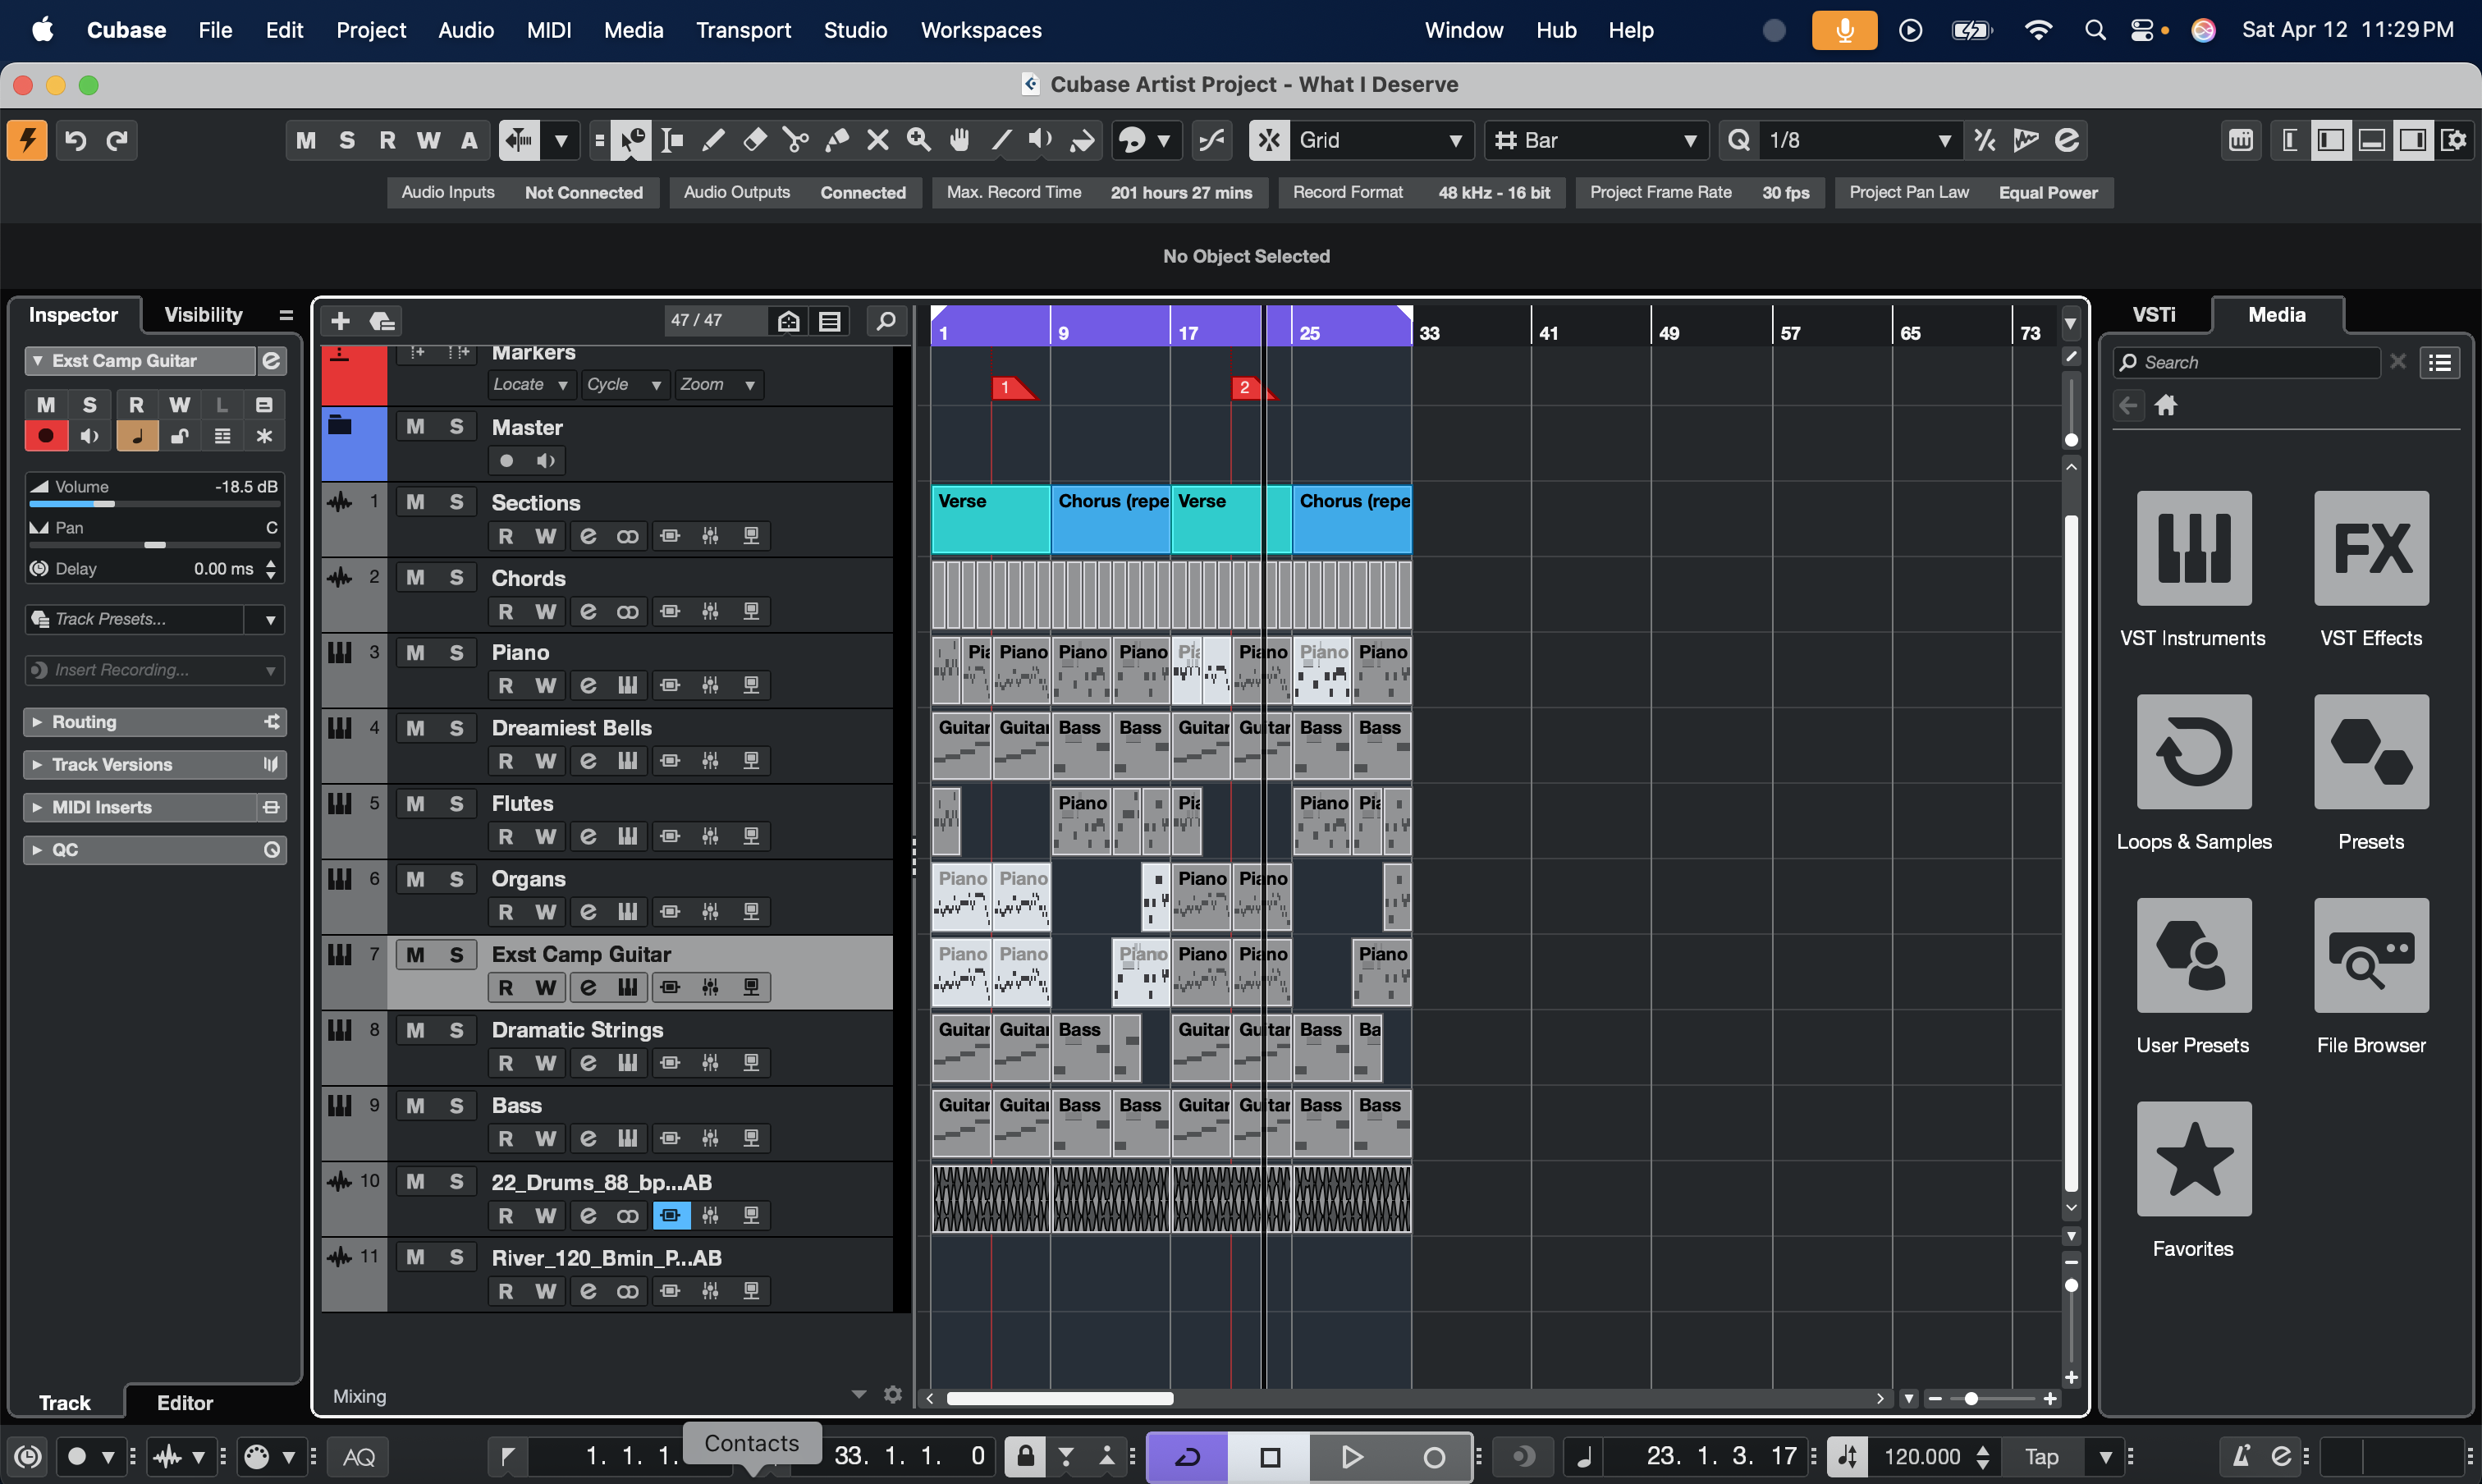Image resolution: width=2482 pixels, height=1484 pixels.
Task: Select the Mute X tool
Action: click(877, 140)
